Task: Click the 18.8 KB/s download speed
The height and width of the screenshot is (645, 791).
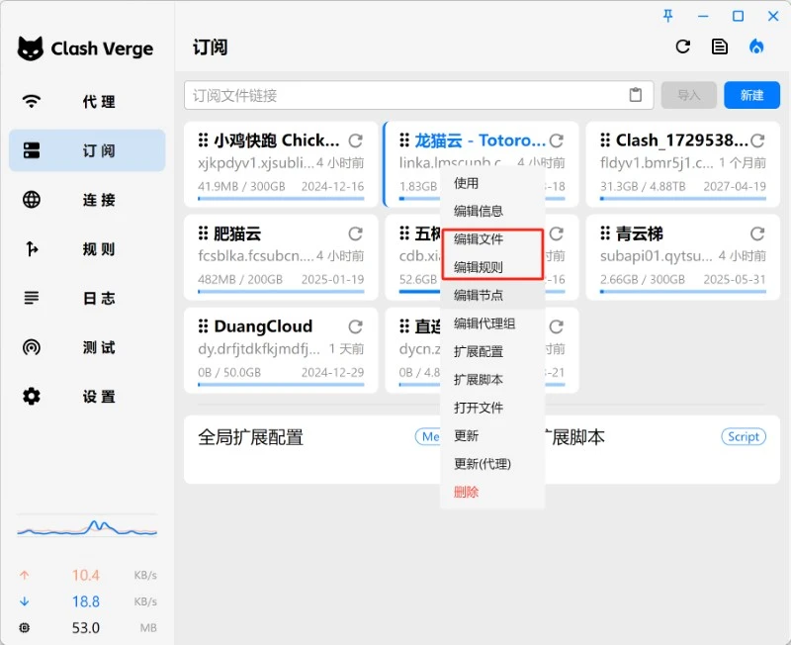Action: (87, 601)
